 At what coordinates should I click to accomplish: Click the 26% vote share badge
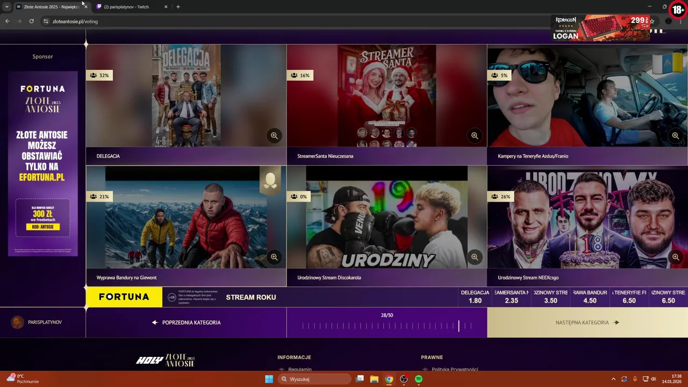tap(501, 197)
